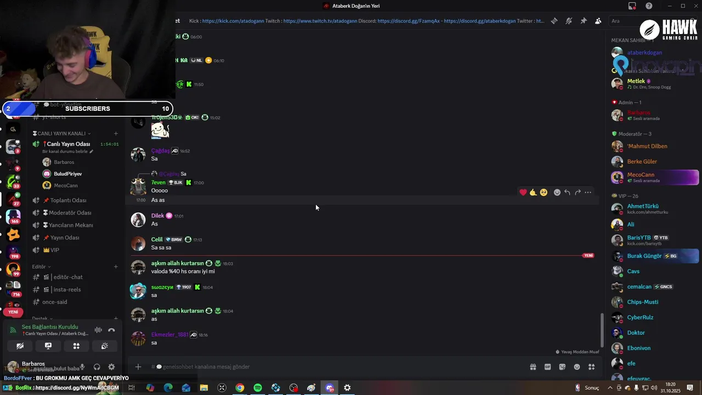This screenshot has width=702, height=395.
Task: Deafen with the headphones icon
Action: [97, 367]
